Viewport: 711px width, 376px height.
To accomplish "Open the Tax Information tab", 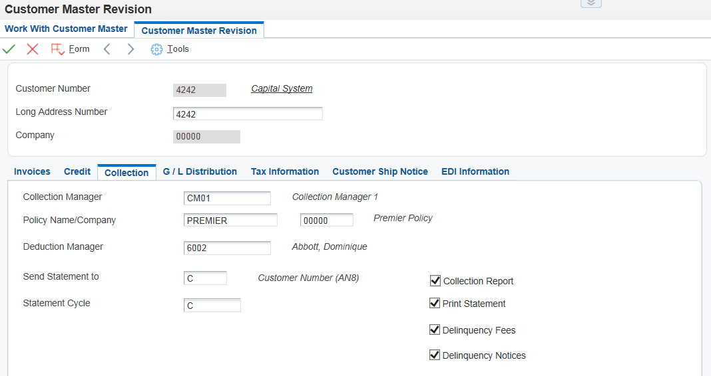I will 285,171.
